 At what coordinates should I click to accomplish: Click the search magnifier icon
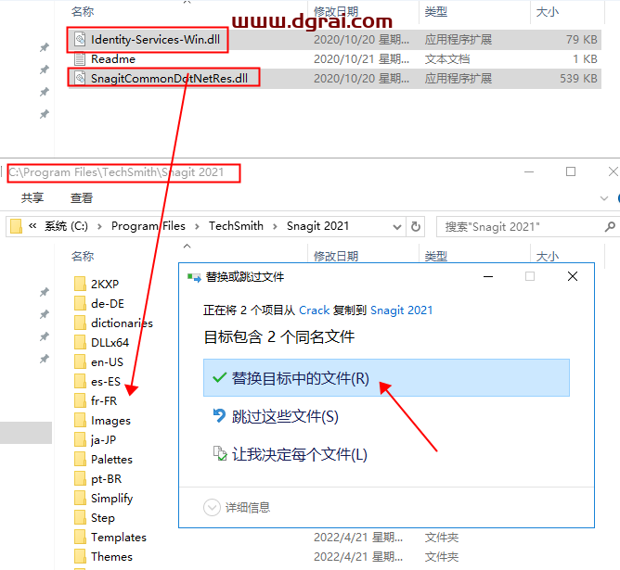tap(610, 226)
